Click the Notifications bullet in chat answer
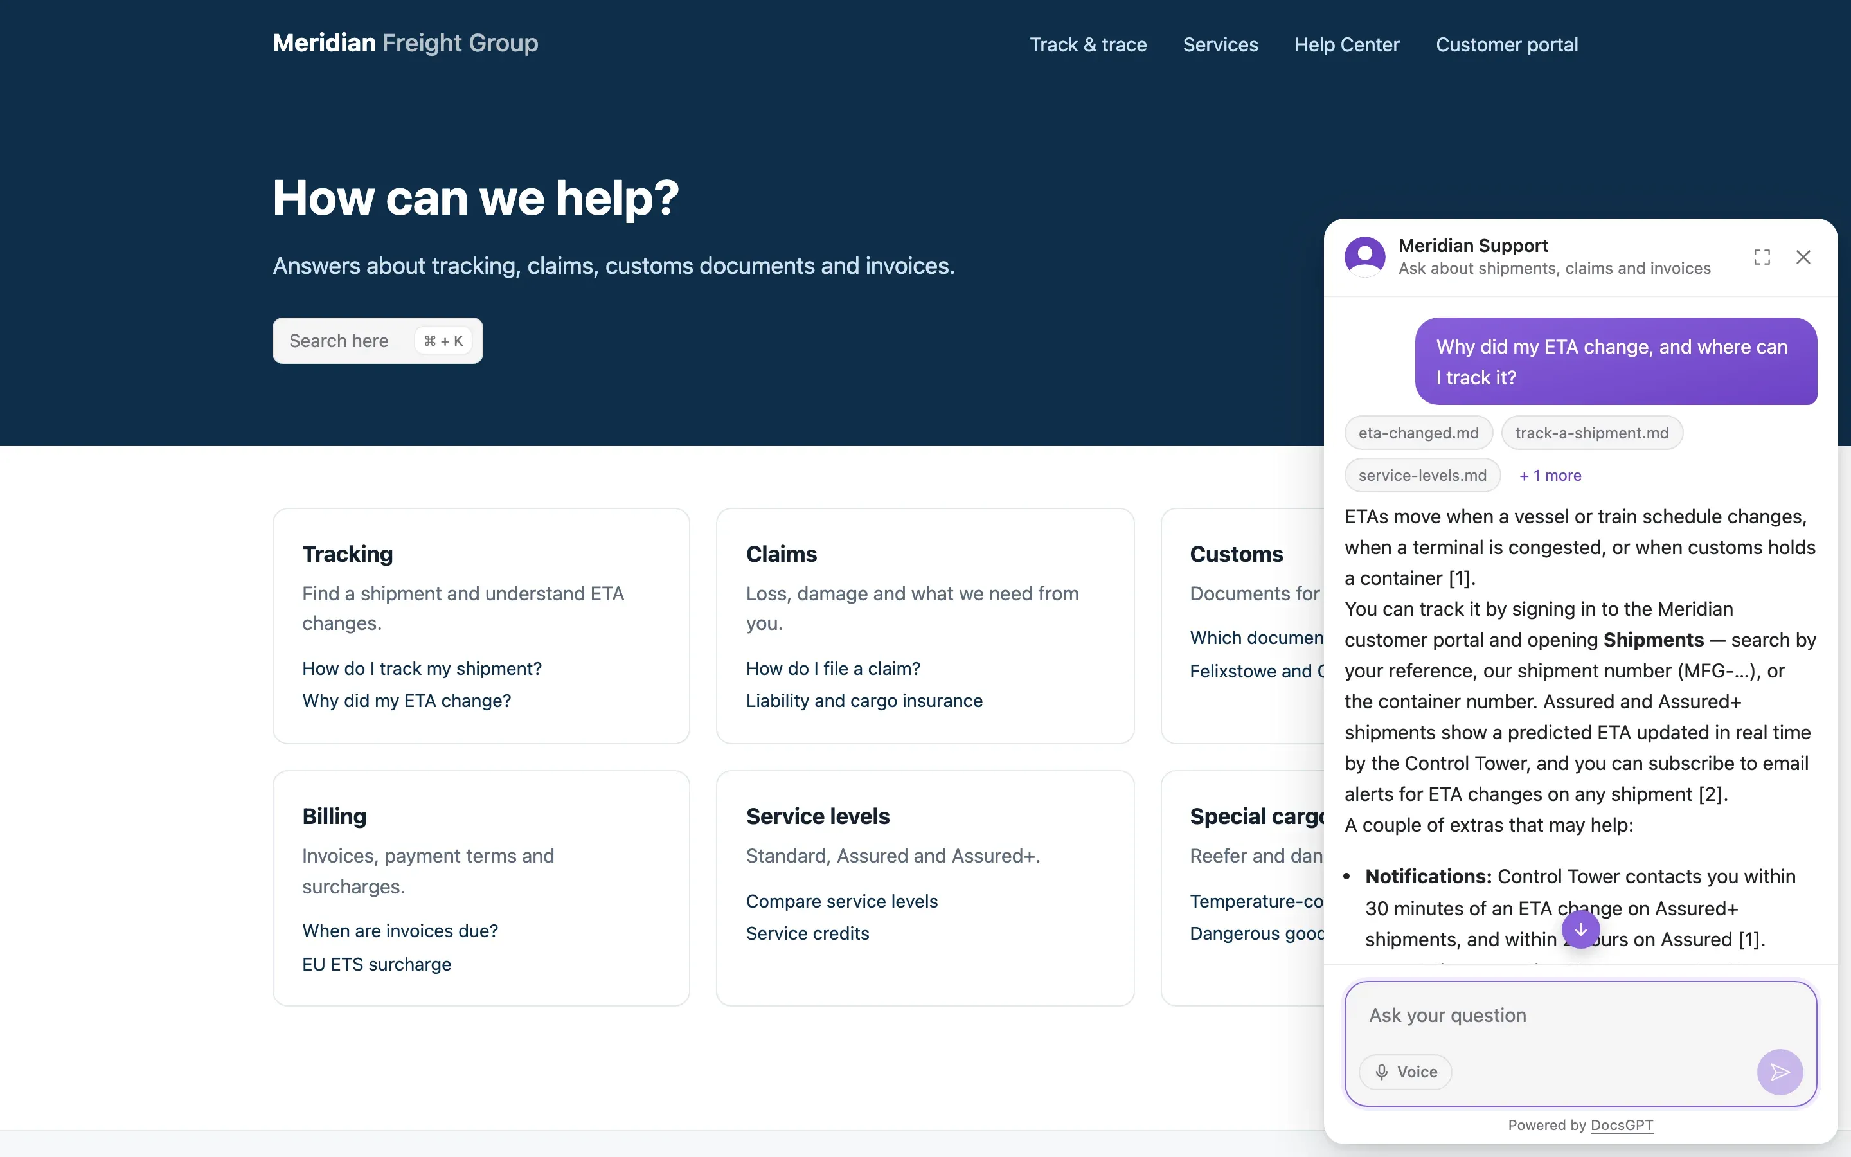Image resolution: width=1851 pixels, height=1157 pixels. pos(1580,908)
